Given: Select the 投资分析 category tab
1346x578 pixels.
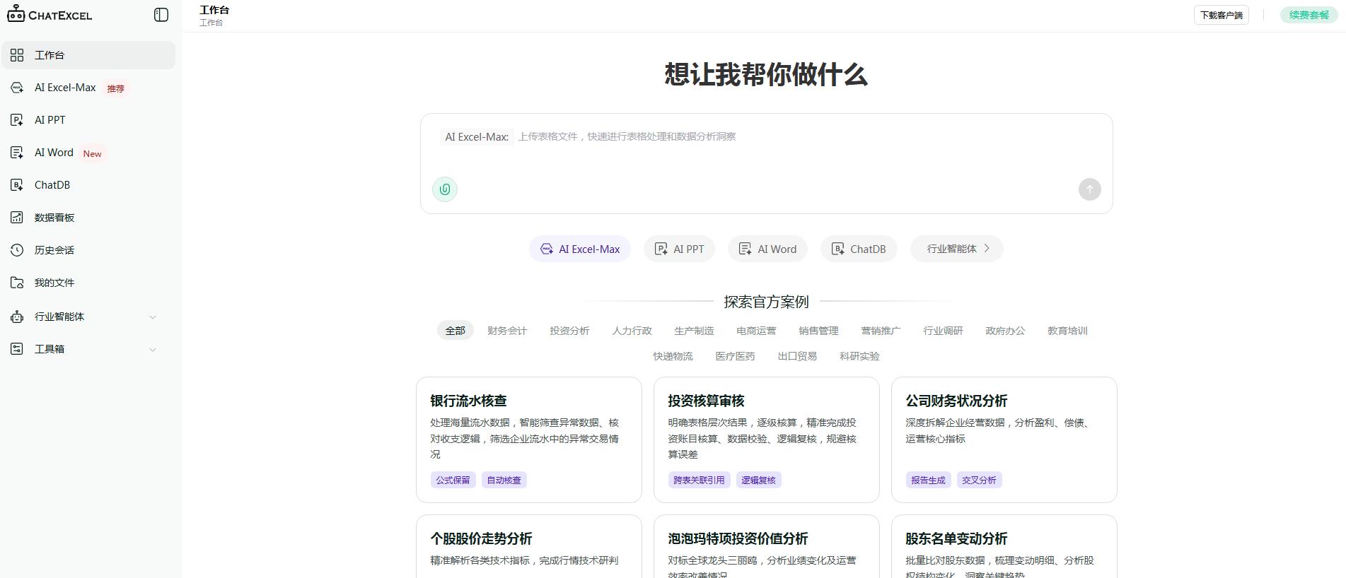Looking at the screenshot, I should tap(569, 331).
